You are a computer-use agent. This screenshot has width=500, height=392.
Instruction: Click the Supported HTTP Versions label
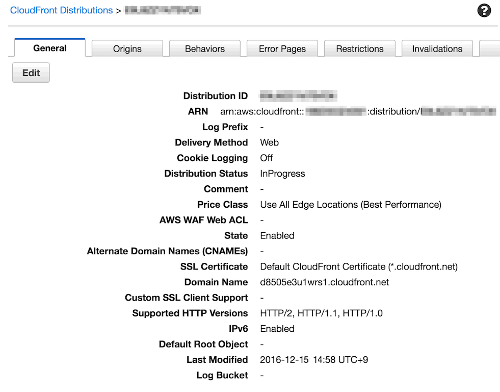tap(190, 313)
